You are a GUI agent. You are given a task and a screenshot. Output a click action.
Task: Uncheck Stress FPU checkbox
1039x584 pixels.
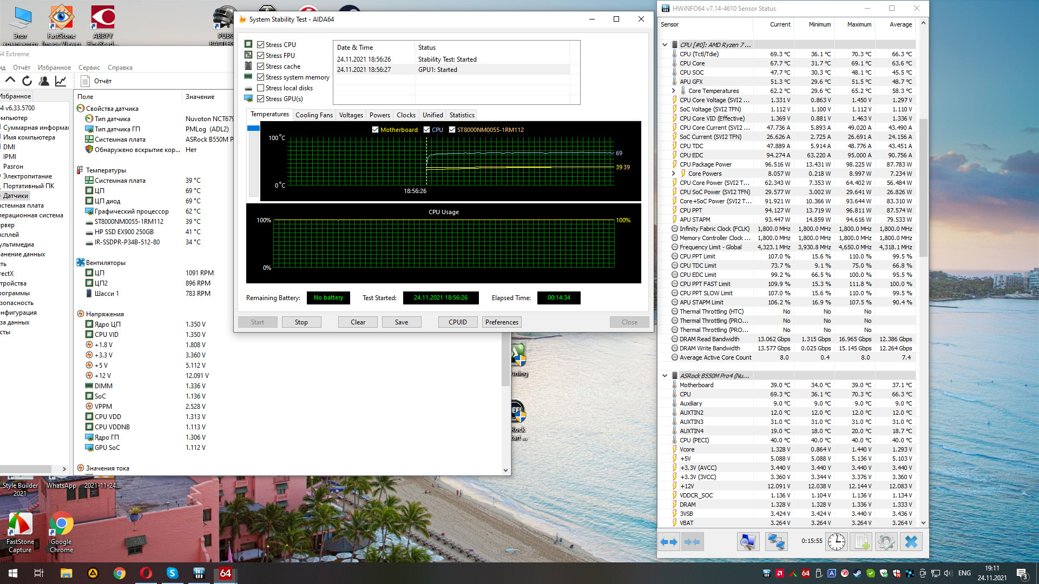(261, 55)
